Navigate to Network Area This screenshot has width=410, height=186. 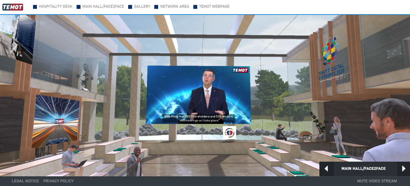click(x=175, y=6)
